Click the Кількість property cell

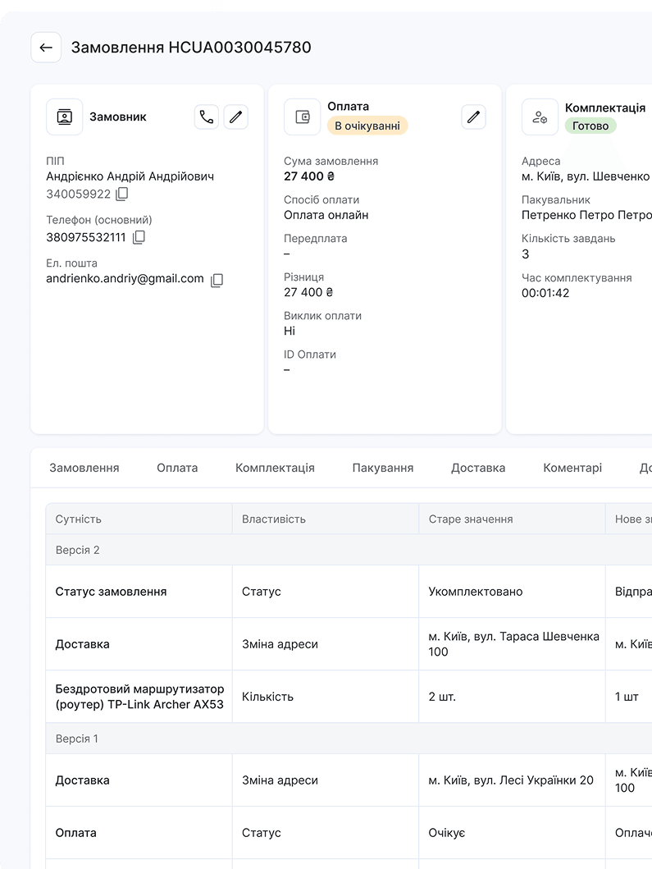tap(326, 697)
